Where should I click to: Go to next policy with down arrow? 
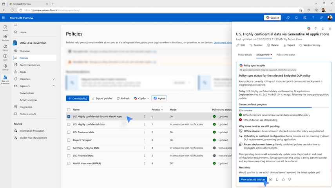coord(323,29)
